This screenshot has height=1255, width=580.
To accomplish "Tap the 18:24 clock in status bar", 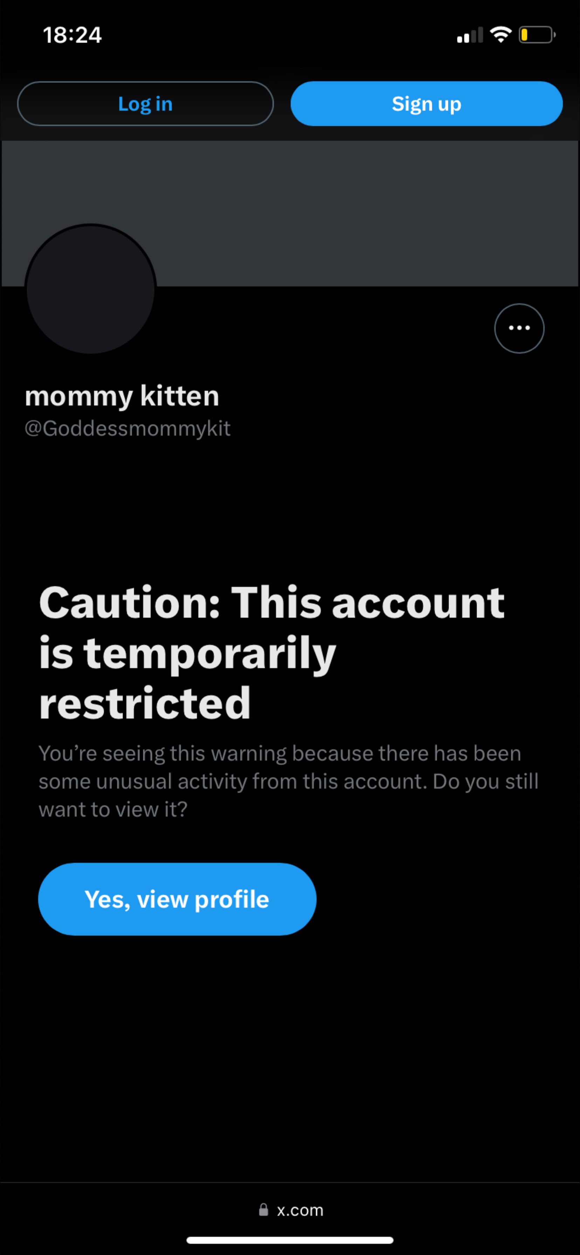I will [x=72, y=35].
